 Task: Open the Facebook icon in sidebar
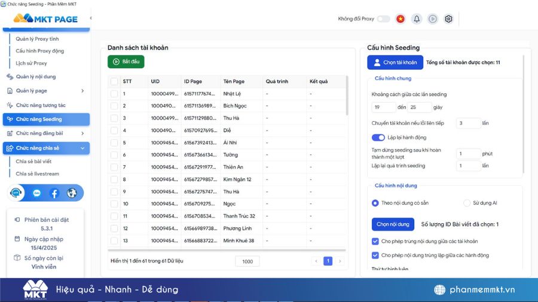tap(54, 193)
